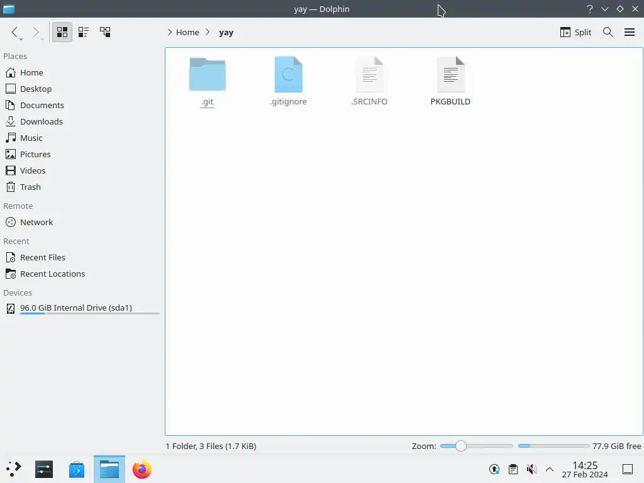Click the 77.9 GiB free label
Viewport: 644px width, 483px height.
[616, 446]
